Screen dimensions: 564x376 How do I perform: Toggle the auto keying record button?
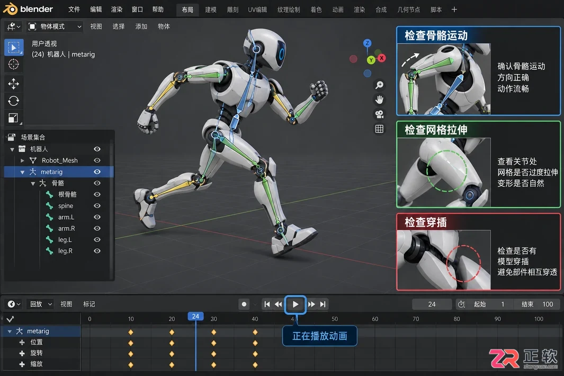[x=244, y=305]
